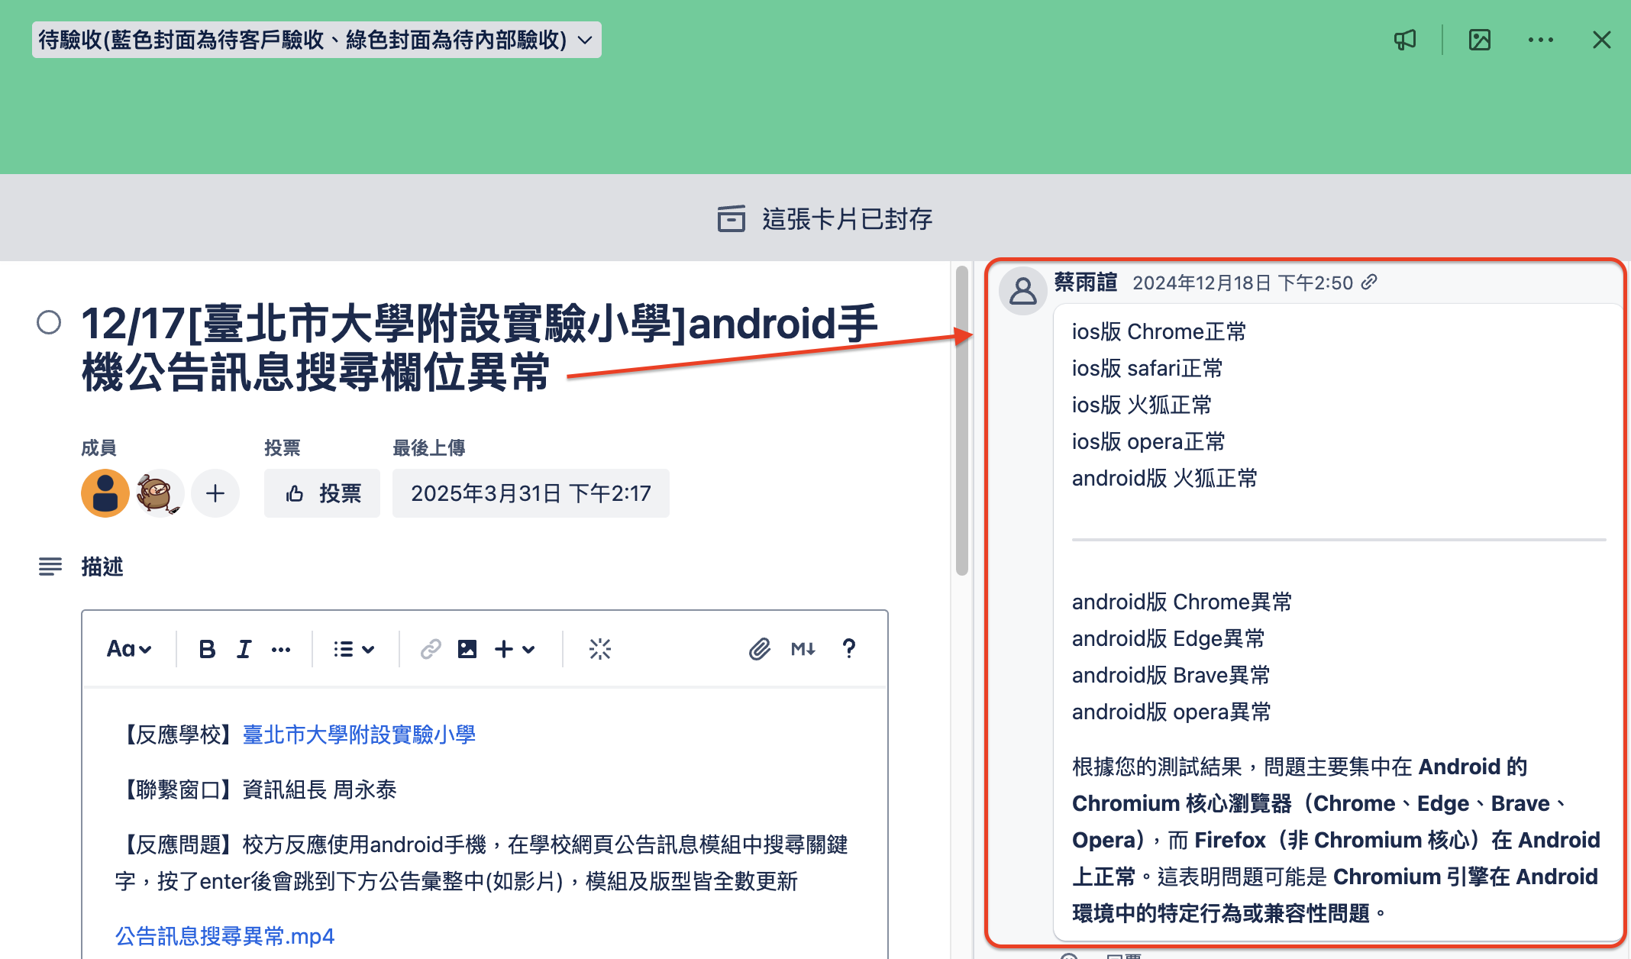Click the 描述 description heading icon
Screen dimensions: 1631x959
pyautogui.click(x=50, y=567)
